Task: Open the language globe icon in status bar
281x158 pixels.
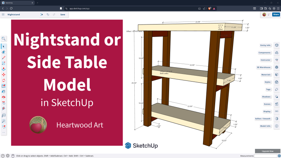Action: [x=8, y=156]
